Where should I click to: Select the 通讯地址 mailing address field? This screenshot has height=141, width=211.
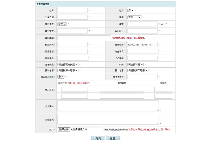[84, 37]
